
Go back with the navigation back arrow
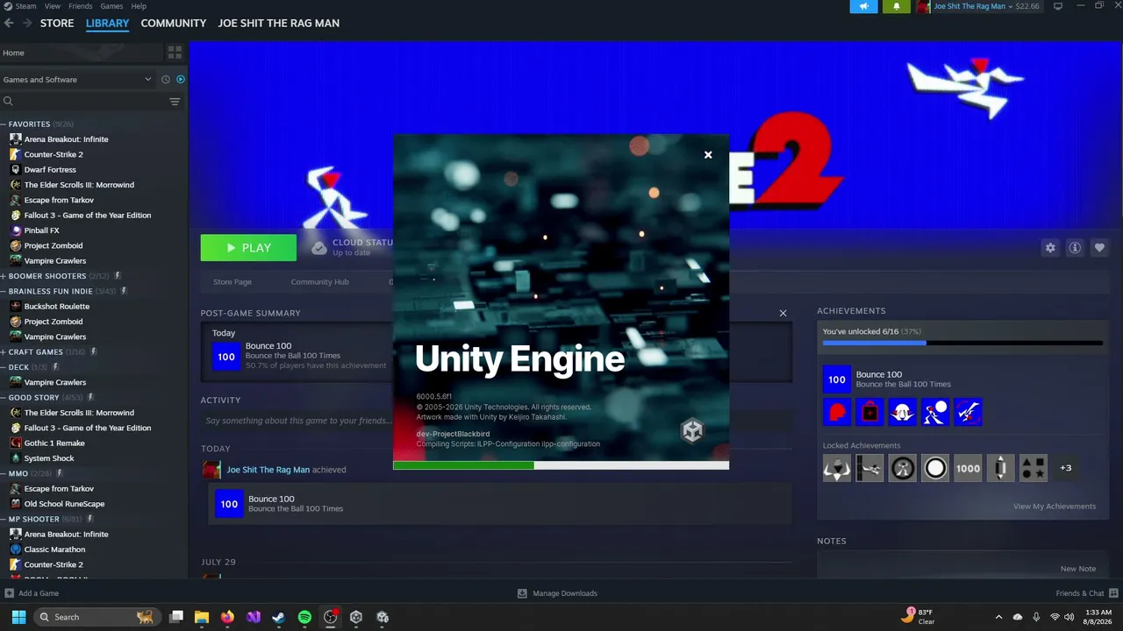9,24
